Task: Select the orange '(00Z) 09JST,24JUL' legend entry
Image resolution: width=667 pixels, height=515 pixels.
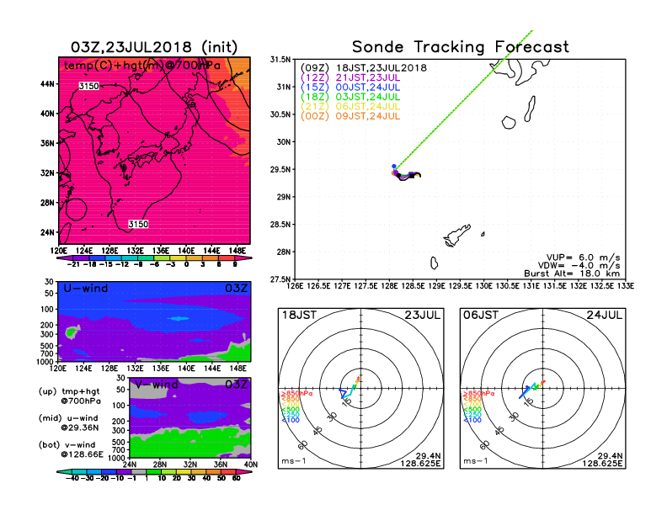Action: tap(350, 116)
